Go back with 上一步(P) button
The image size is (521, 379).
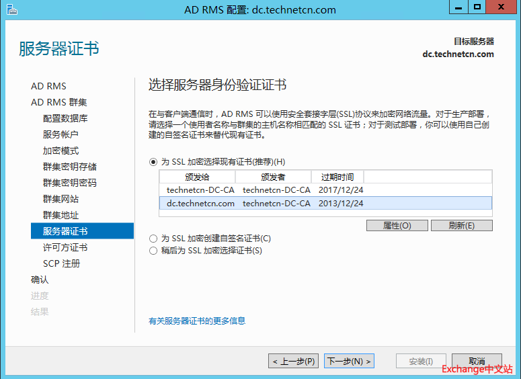click(x=294, y=362)
